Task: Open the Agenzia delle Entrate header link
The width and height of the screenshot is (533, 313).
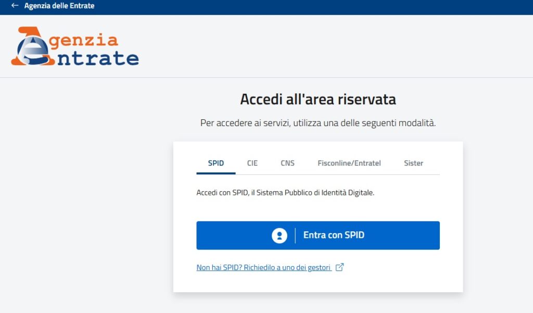Action: point(59,6)
